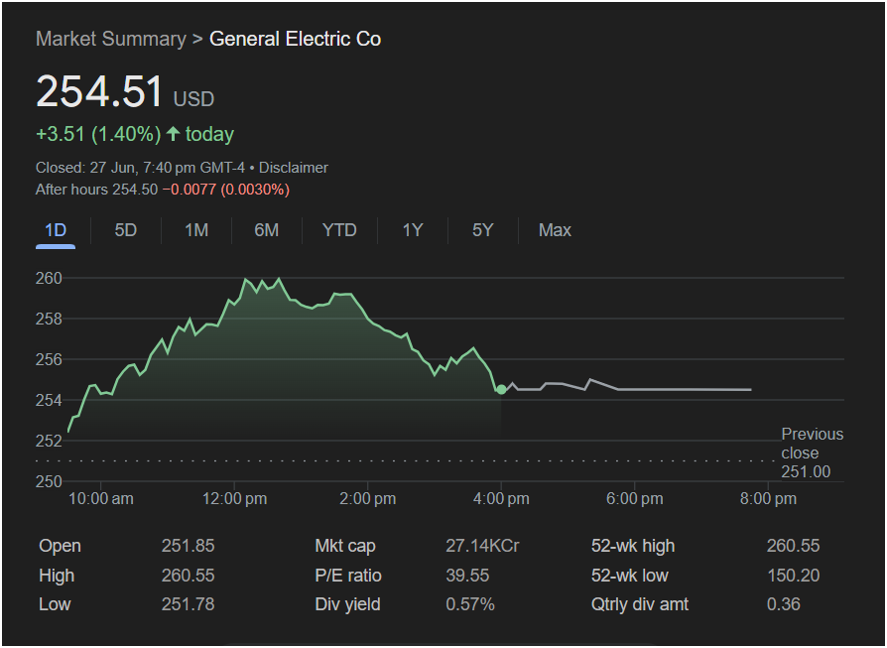Open the Market Summary link
This screenshot has width=887, height=648.
(x=111, y=39)
